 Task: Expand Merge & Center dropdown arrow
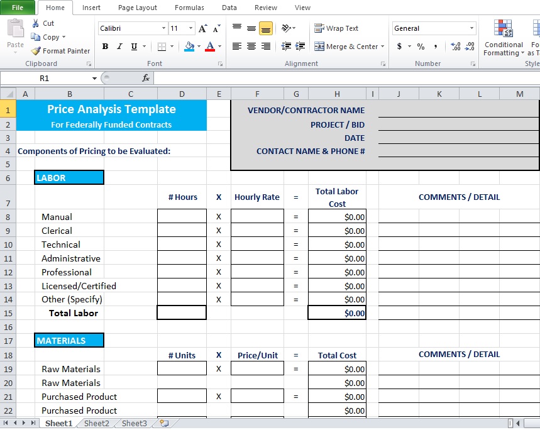[383, 46]
